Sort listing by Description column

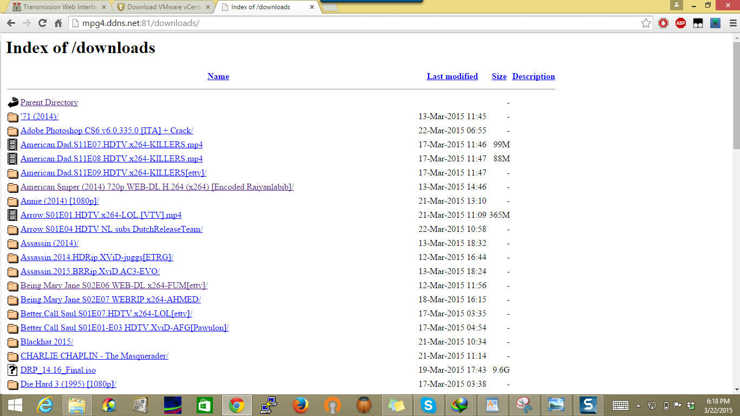[534, 76]
